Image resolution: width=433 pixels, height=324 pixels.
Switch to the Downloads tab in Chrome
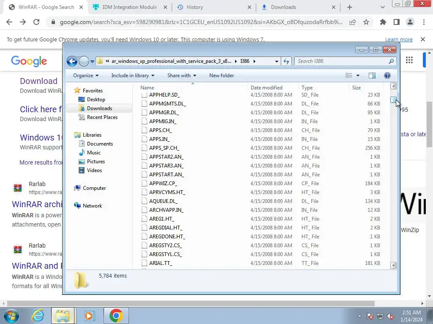click(x=298, y=7)
